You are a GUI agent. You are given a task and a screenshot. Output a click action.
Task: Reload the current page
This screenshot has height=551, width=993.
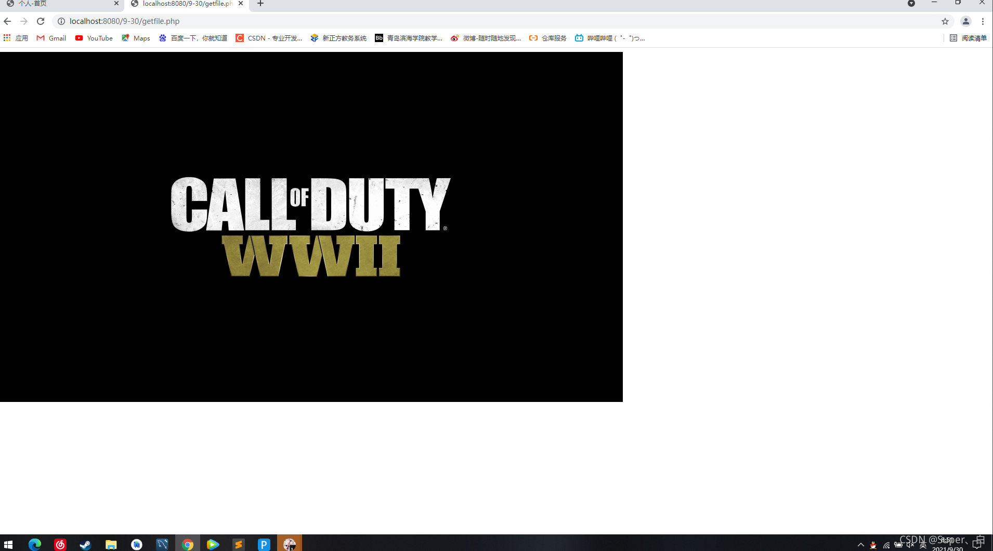[41, 21]
